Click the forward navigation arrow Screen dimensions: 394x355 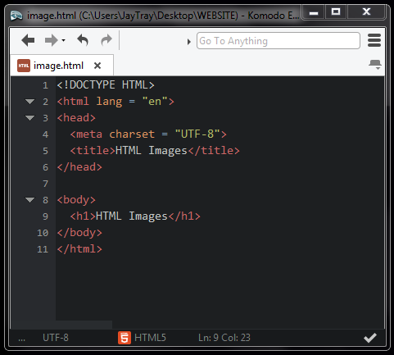coord(51,40)
